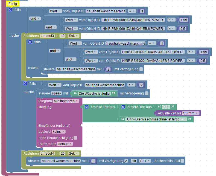This screenshot has width=216, height=176.
Task: Open Sek dropdown before löschen falls läuft
Action: [x=145, y=161]
